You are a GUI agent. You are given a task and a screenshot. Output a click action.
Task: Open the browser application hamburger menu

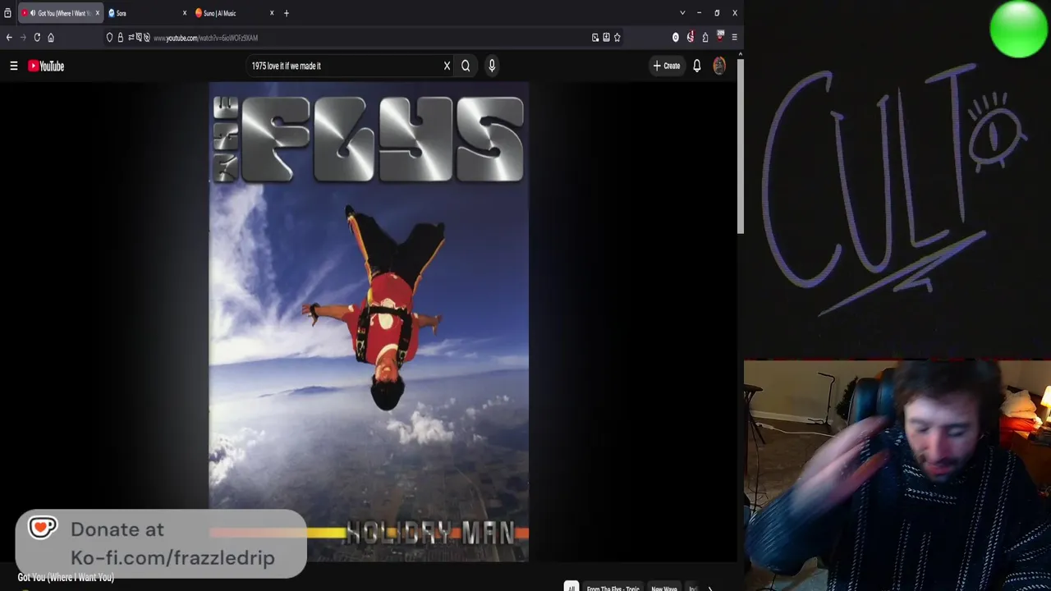[734, 37]
